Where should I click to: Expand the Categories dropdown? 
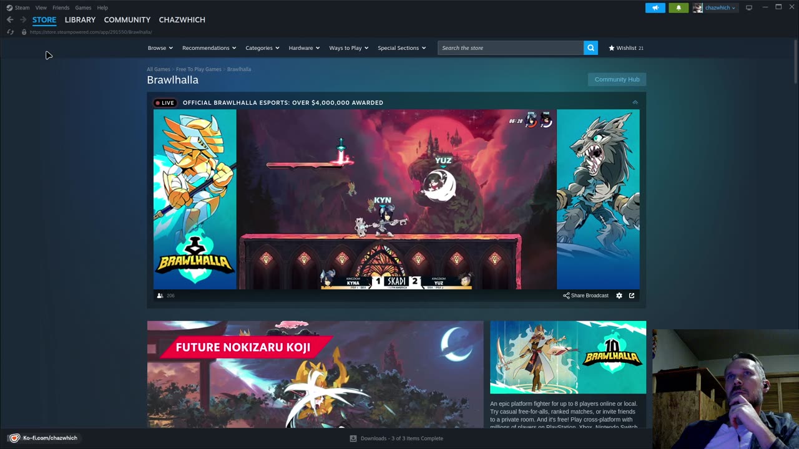262,48
